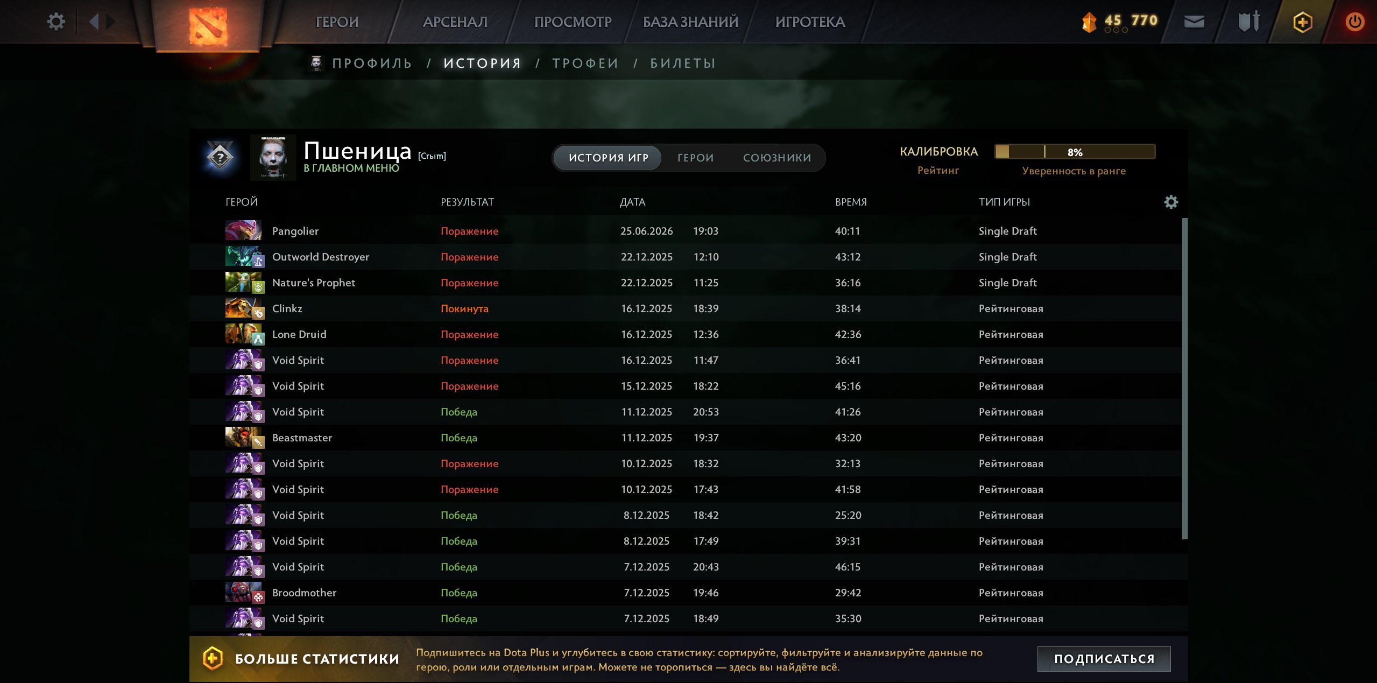Screen dimensions: 1377x683
Task: Click the 7.12.2025 20:43 date entry
Action: point(671,567)
